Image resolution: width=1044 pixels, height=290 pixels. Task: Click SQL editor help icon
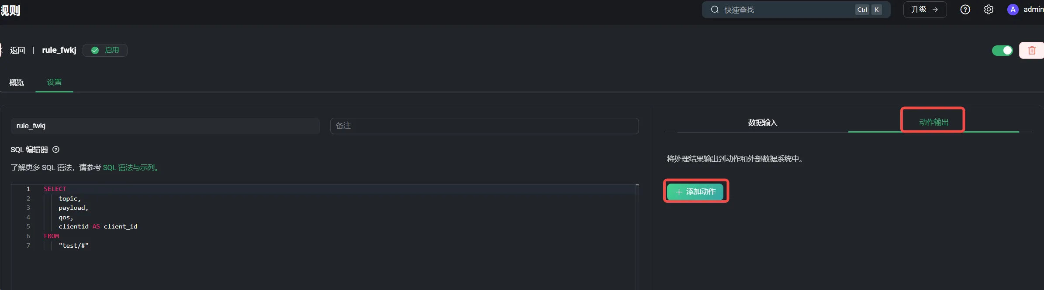tap(56, 150)
